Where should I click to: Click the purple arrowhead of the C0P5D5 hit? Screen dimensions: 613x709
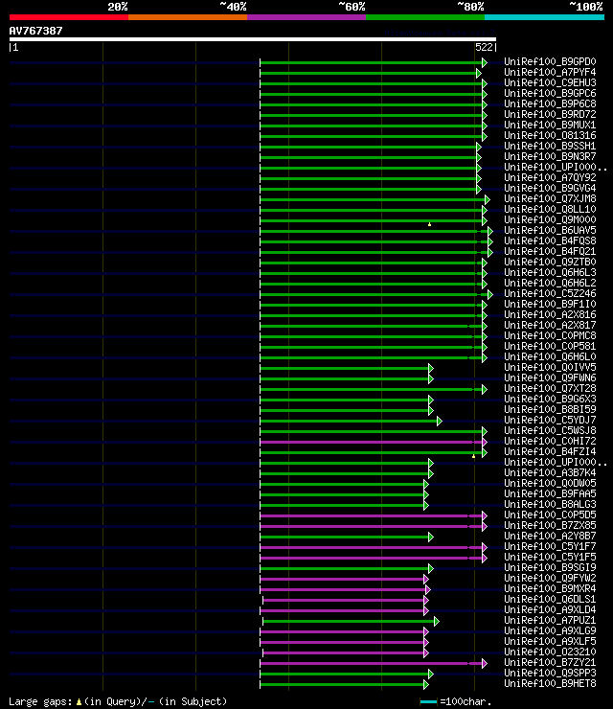click(484, 515)
